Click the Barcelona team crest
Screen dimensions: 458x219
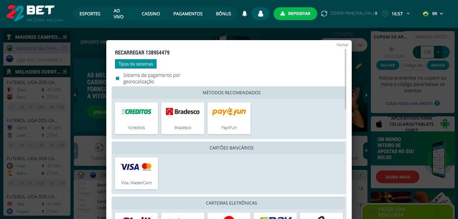pos(10,97)
